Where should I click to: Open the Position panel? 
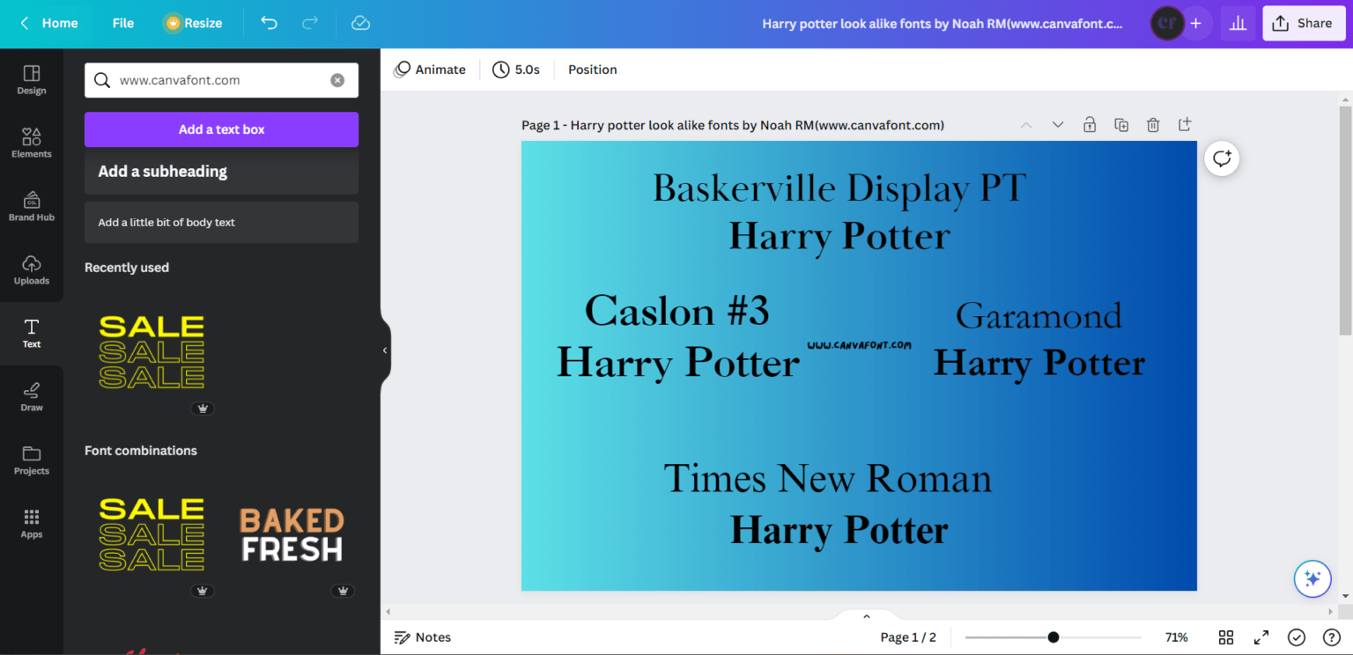click(x=592, y=70)
